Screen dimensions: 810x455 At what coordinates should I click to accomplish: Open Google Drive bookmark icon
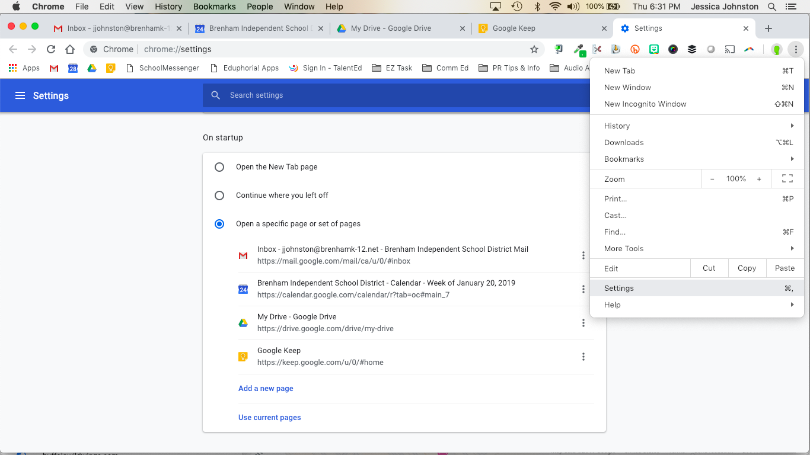click(x=92, y=68)
